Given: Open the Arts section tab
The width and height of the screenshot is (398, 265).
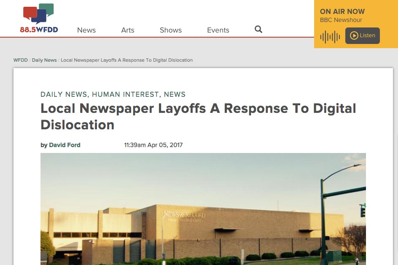Looking at the screenshot, I should pyautogui.click(x=127, y=30).
